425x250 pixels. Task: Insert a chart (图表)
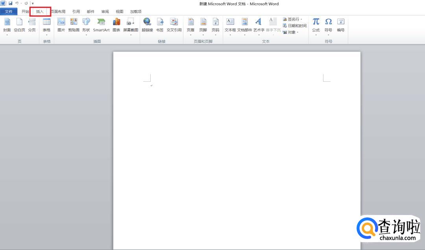(116, 25)
